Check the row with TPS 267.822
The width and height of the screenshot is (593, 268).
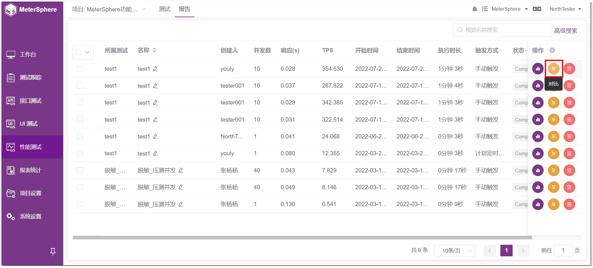pyautogui.click(x=80, y=86)
